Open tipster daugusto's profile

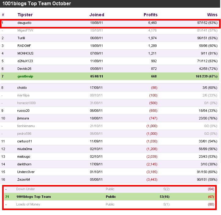pos(24,23)
